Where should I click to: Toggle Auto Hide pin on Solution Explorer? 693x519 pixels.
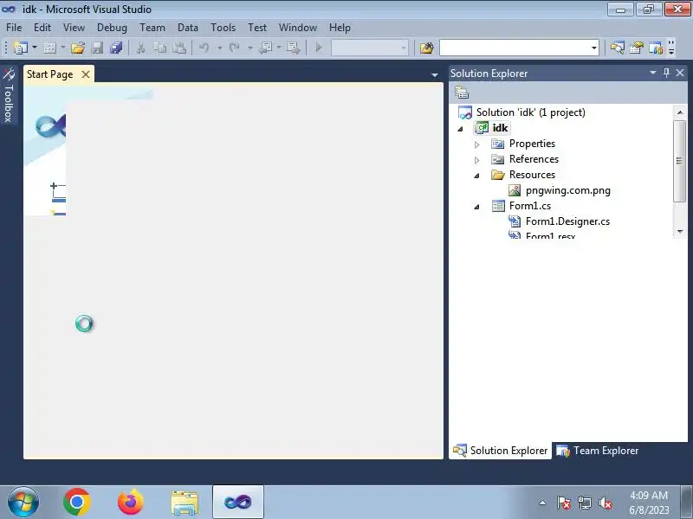(666, 73)
